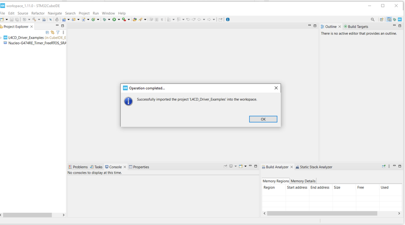Open the Debug configurations dropdown arrow

pyautogui.click(x=109, y=19)
